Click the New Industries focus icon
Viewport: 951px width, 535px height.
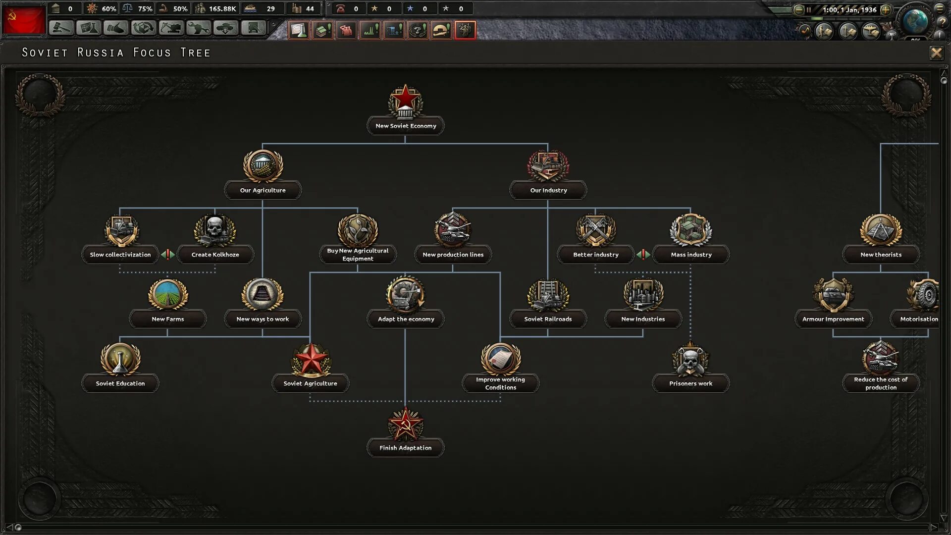[643, 294]
